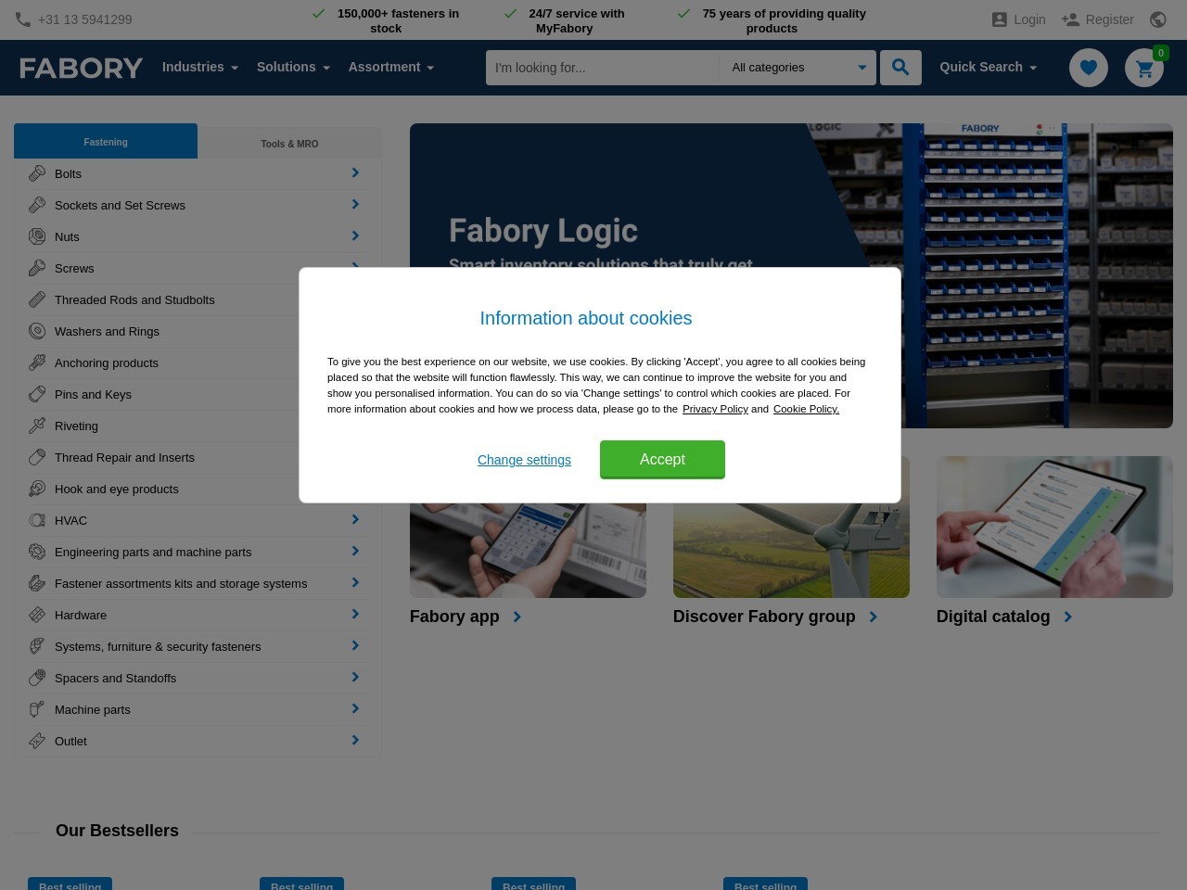Open the shopping cart icon
Screen dimensions: 1187x890
(x=1144, y=68)
